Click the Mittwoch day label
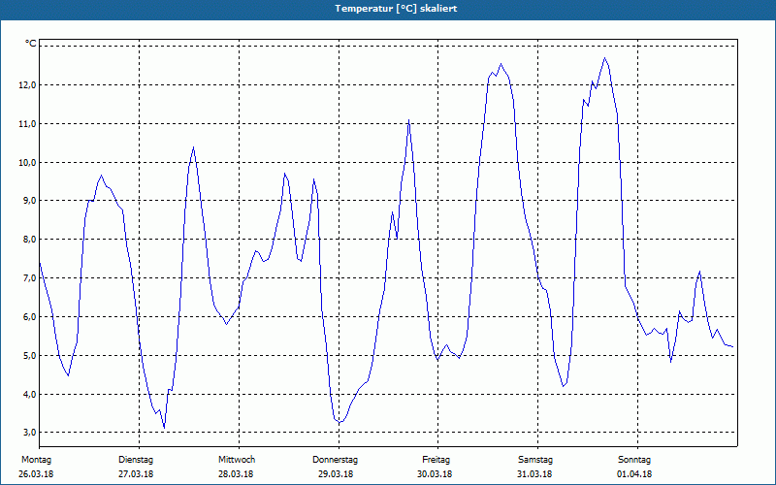 tap(237, 460)
